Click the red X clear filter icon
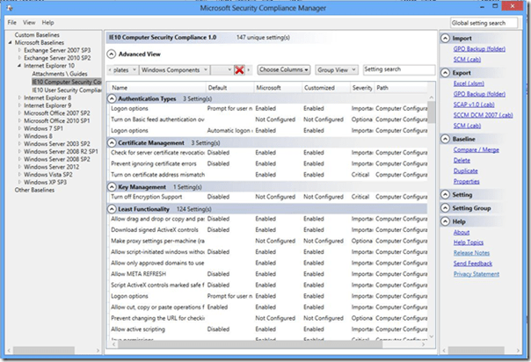This screenshot has width=531, height=362. tap(239, 69)
